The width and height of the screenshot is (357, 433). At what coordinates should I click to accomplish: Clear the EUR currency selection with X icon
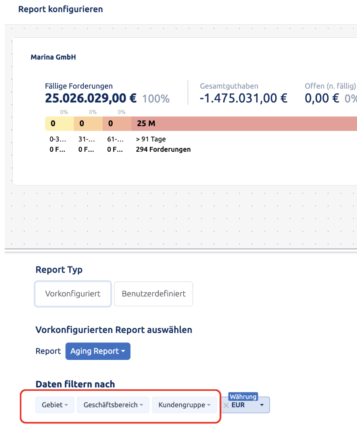point(226,405)
